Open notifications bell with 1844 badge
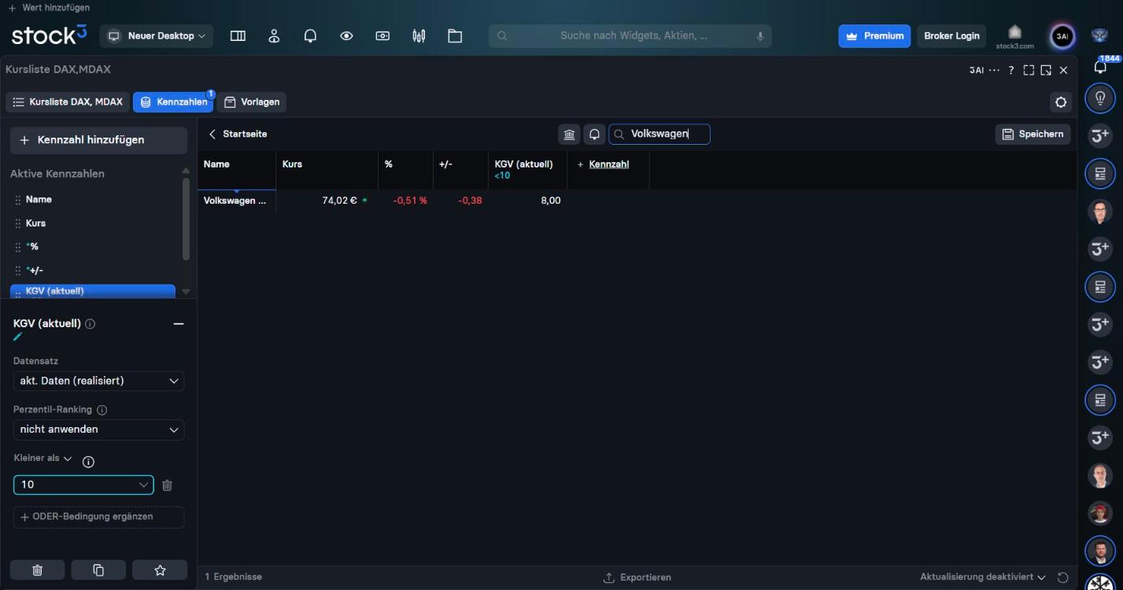The height and width of the screenshot is (590, 1123). click(x=1101, y=66)
